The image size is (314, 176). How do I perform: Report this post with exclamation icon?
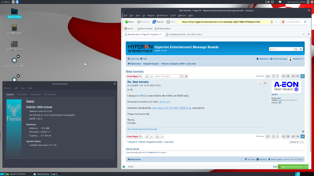tap(260, 82)
